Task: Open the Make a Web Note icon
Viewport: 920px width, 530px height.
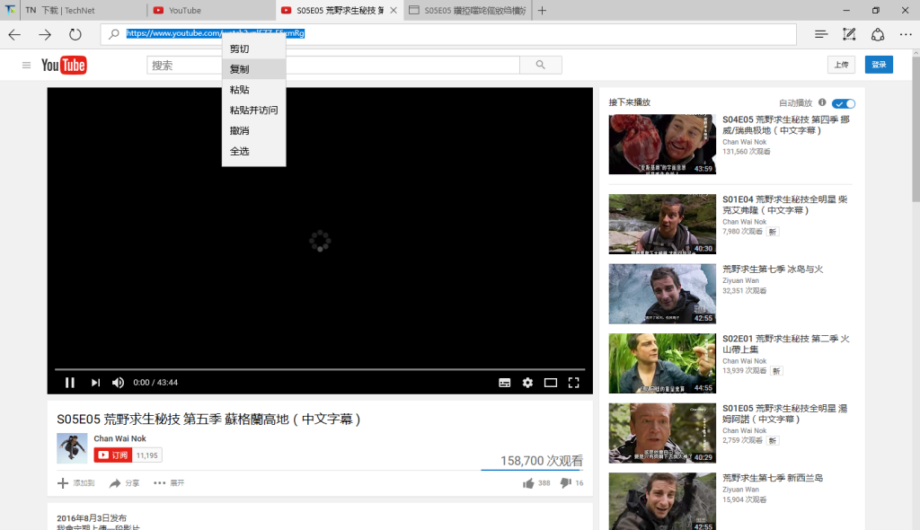Action: click(x=849, y=35)
